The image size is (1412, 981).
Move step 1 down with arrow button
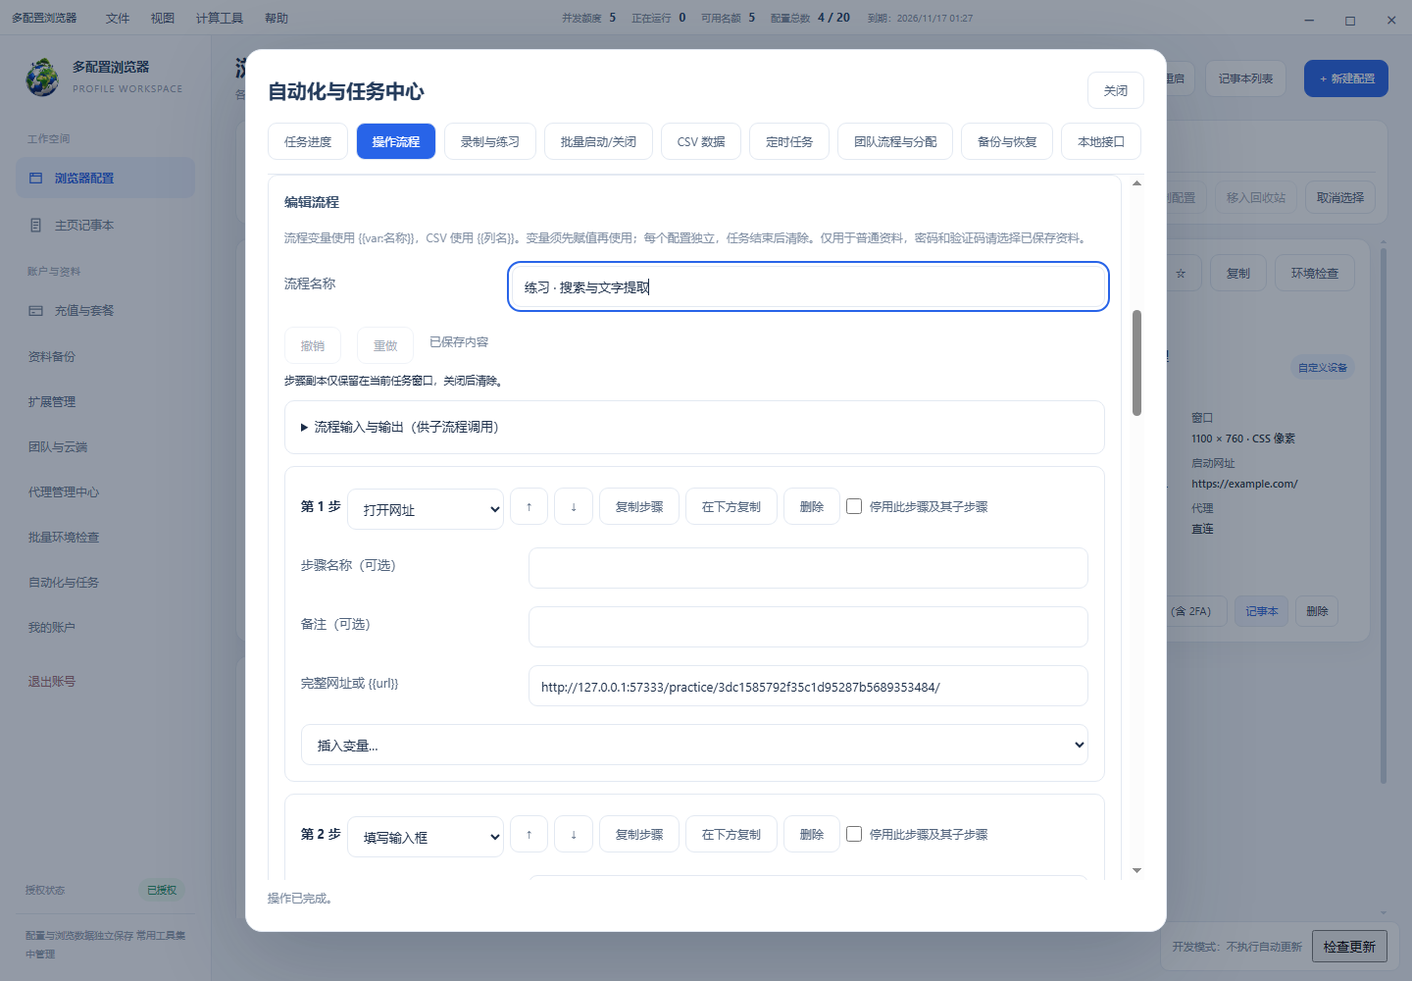point(574,507)
